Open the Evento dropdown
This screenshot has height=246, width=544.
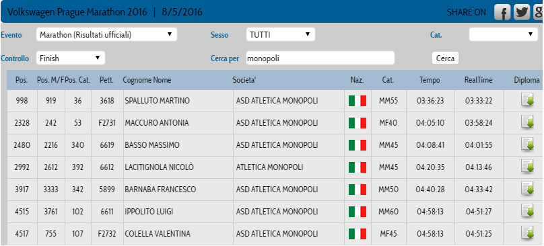[106, 35]
